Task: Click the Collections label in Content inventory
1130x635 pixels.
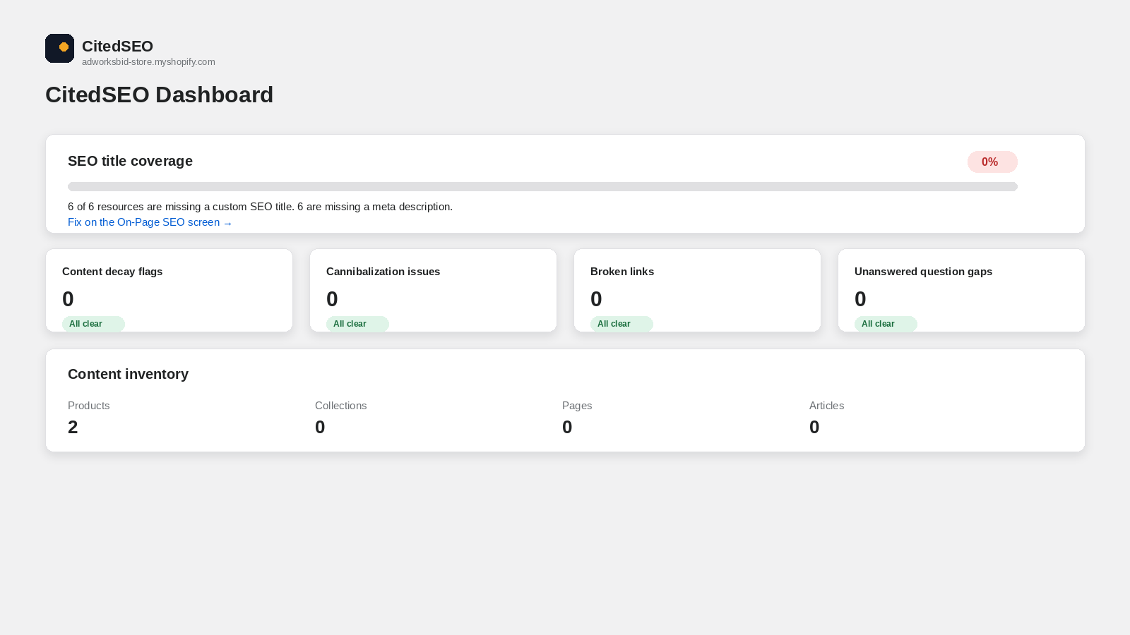Action: click(x=340, y=406)
